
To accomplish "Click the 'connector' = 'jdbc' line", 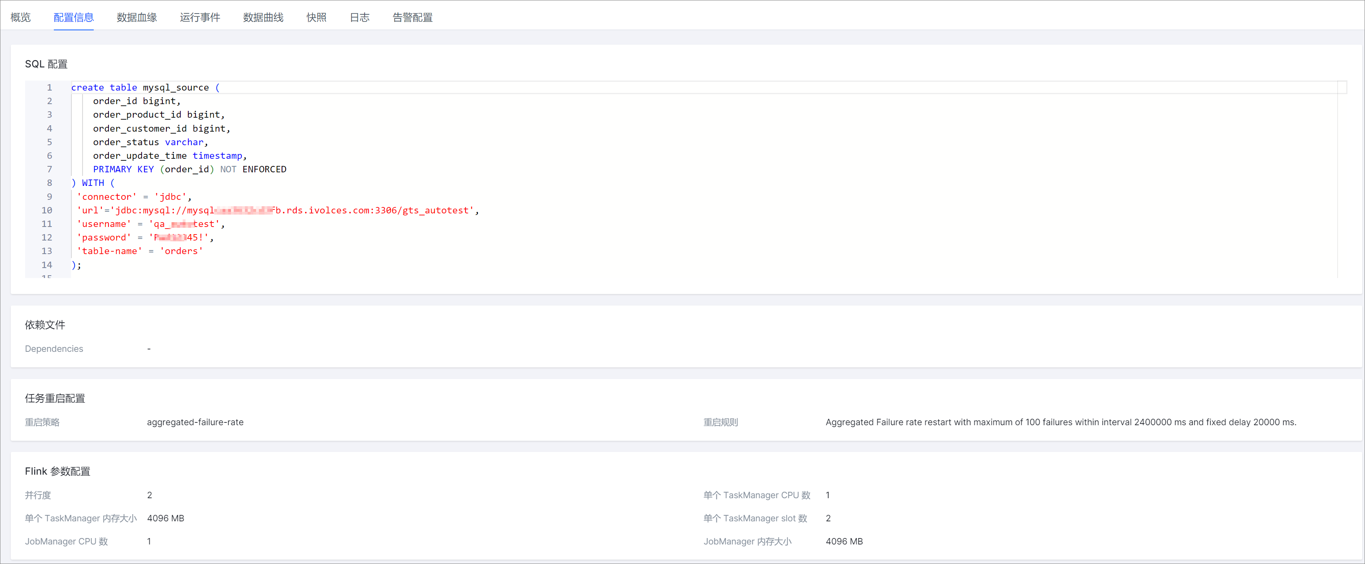I will click(134, 197).
